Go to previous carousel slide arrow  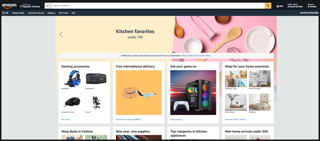[x=61, y=34]
